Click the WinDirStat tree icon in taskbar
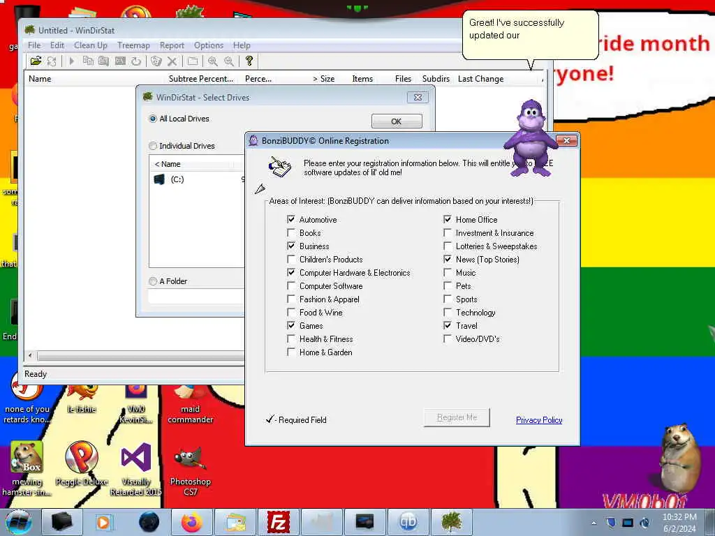 452,522
